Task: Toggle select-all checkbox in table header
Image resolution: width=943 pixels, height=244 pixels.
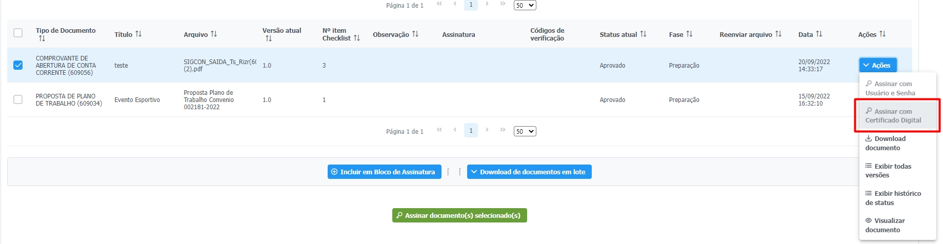Action: 18,33
